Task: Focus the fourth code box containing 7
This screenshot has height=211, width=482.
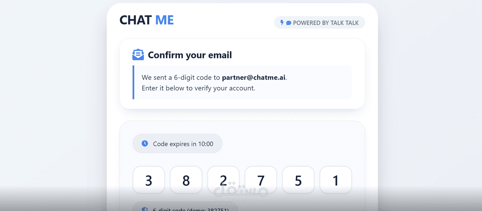Action: pyautogui.click(x=261, y=180)
